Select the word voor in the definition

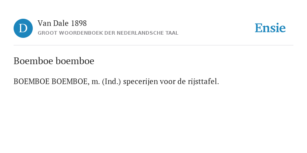(167, 82)
